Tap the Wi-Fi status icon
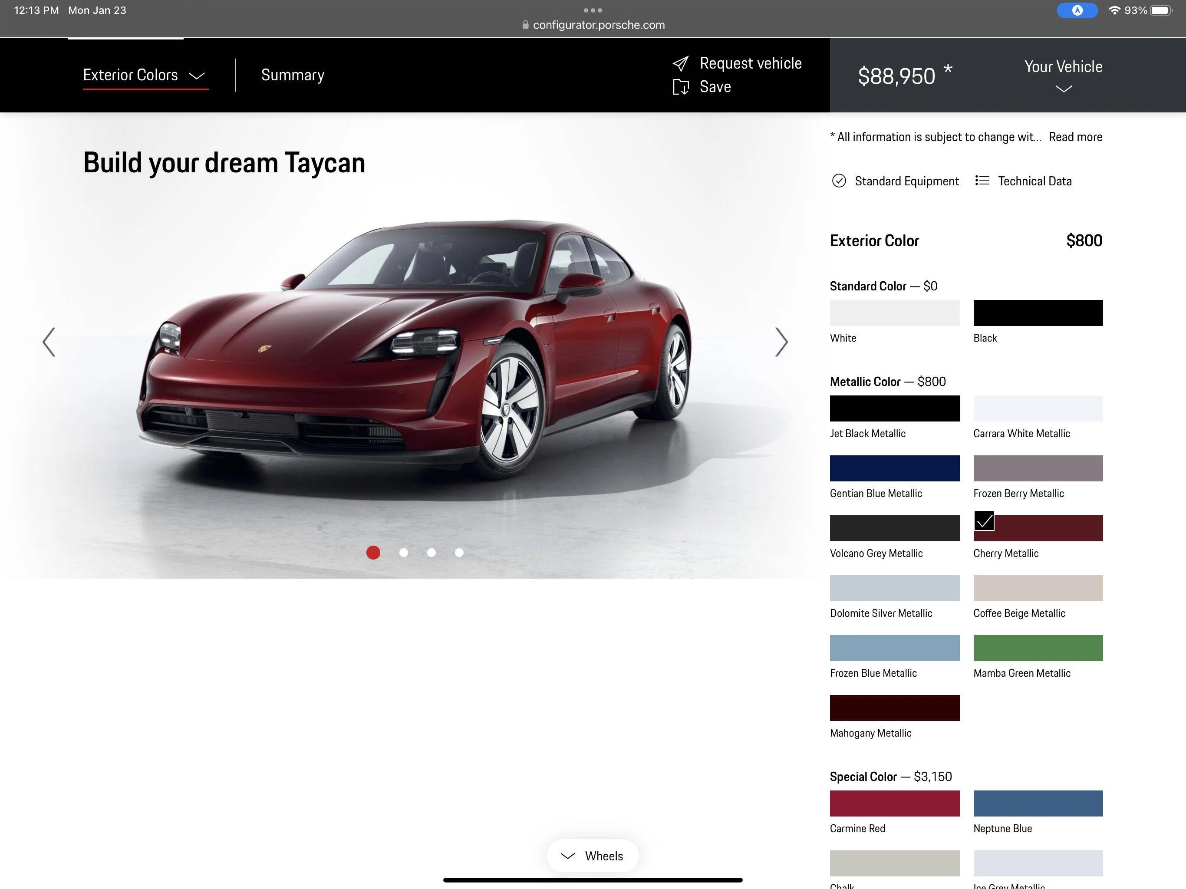The width and height of the screenshot is (1186, 889). (x=1114, y=10)
